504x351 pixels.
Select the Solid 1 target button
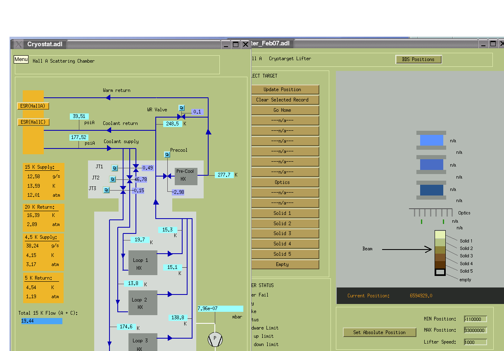tap(285, 213)
